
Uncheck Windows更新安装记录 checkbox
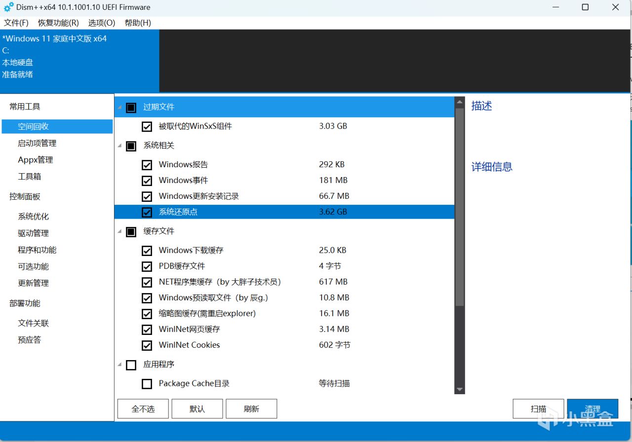point(147,196)
